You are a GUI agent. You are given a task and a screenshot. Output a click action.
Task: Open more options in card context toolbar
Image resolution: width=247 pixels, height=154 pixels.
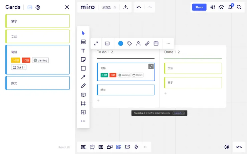[x=169, y=44]
